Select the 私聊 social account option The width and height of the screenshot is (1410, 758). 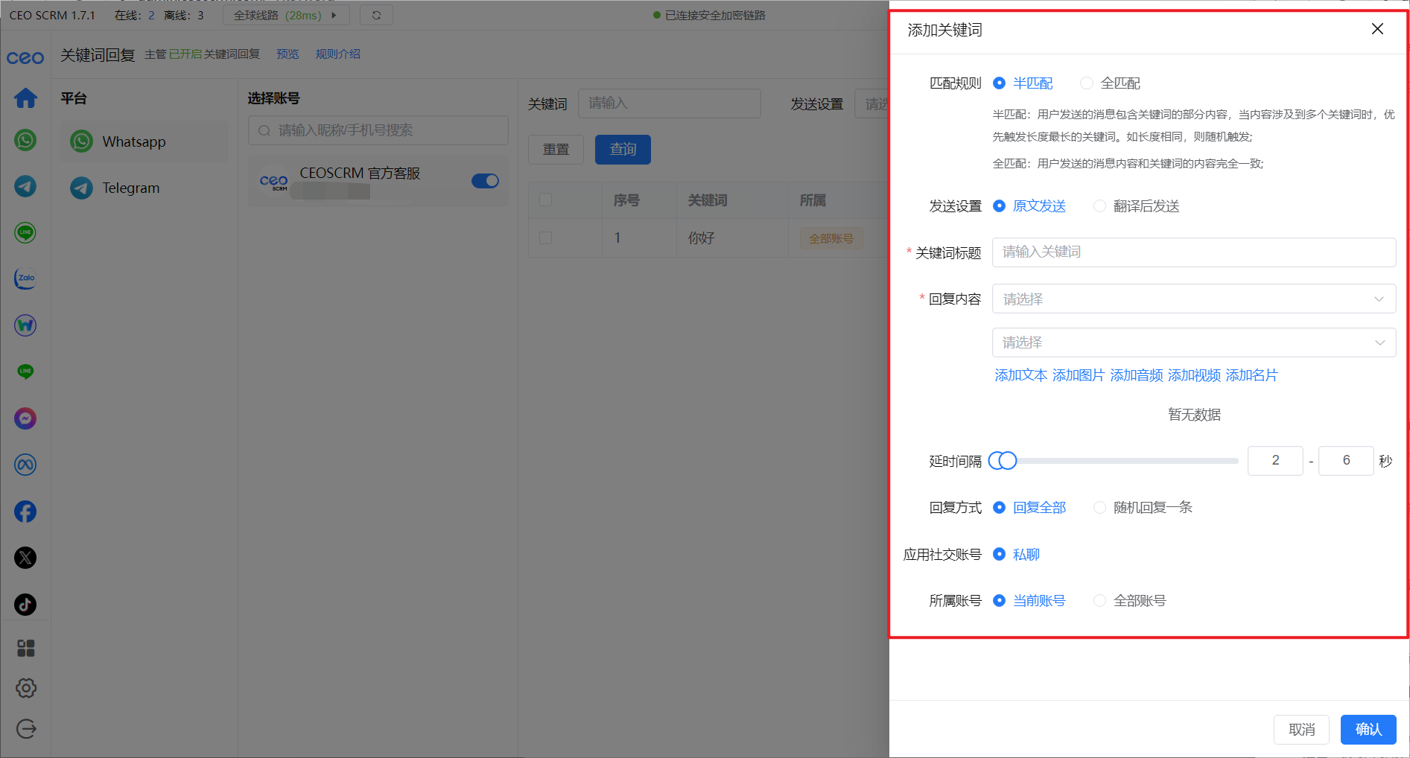(x=1017, y=555)
